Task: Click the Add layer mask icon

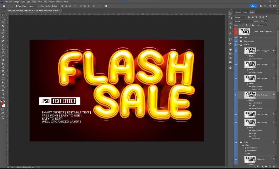Action: (258, 166)
